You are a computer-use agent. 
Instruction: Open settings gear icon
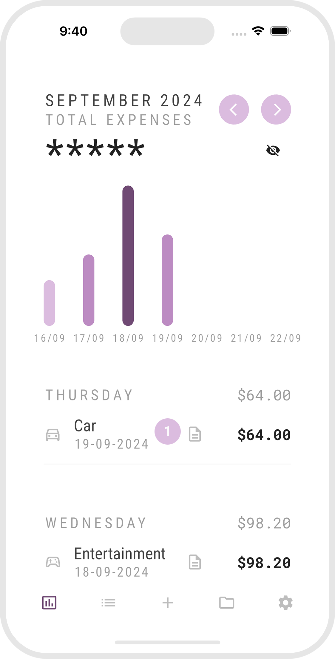tap(285, 603)
